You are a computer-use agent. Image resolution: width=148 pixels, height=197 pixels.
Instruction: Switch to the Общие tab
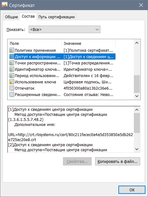point(11,17)
